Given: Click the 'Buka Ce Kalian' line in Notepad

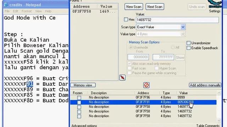Looking at the screenshot, I should click(27, 40).
